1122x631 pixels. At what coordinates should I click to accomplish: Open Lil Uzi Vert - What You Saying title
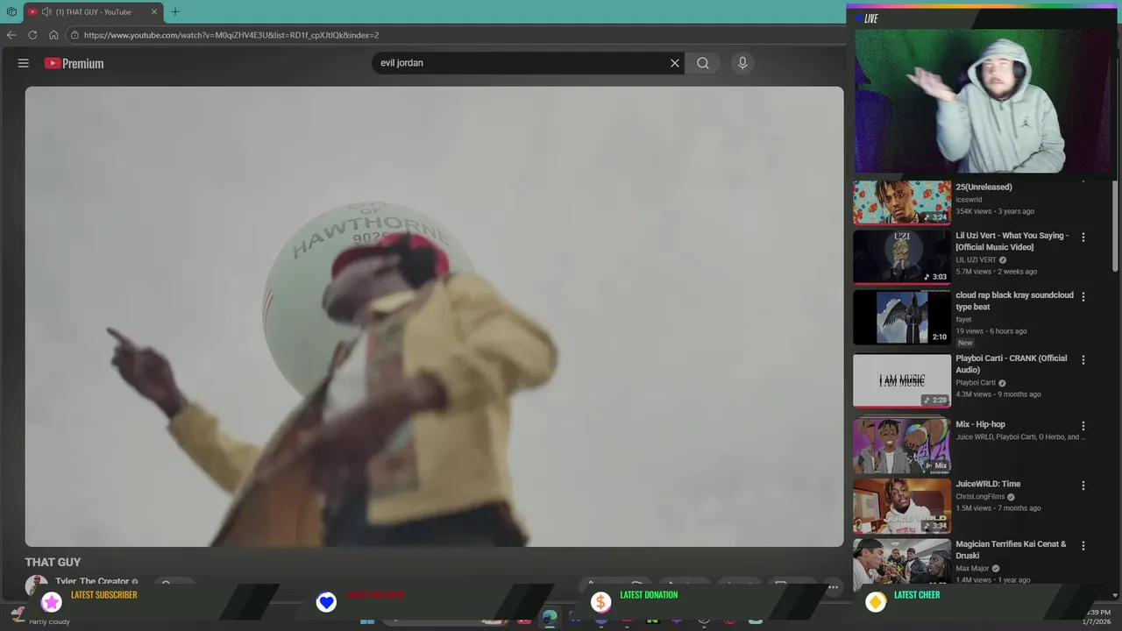click(x=1012, y=241)
